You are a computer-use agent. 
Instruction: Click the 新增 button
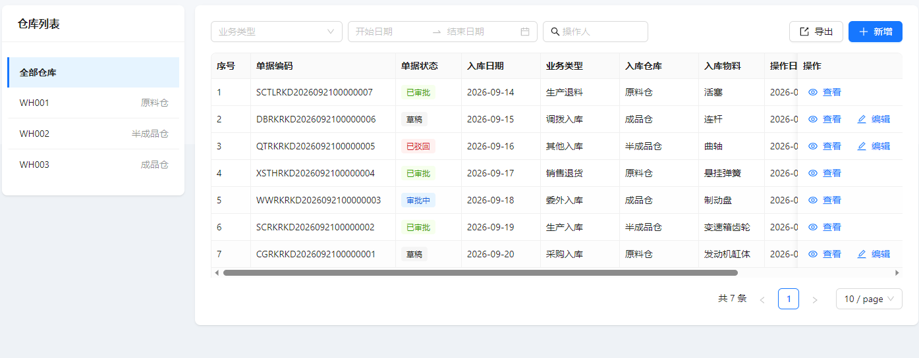click(x=876, y=32)
